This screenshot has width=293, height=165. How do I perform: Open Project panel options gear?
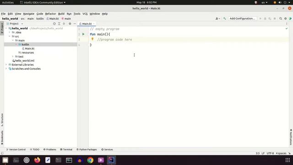click(x=70, y=24)
